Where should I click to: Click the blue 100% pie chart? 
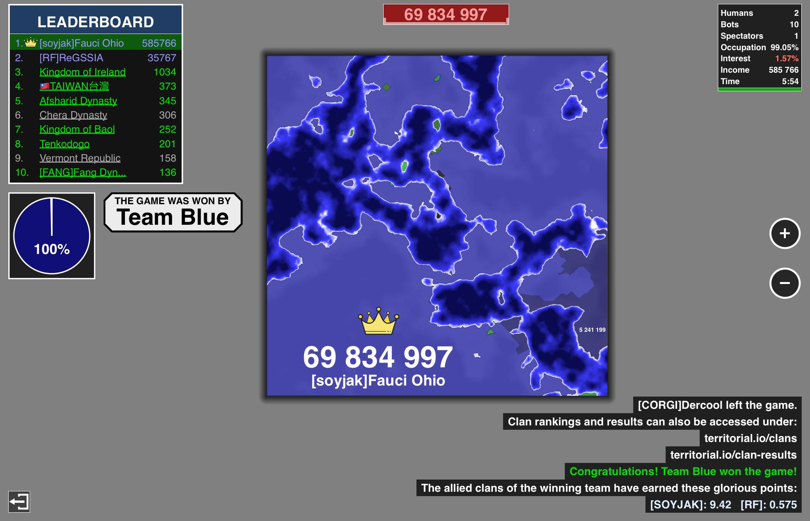tap(52, 236)
